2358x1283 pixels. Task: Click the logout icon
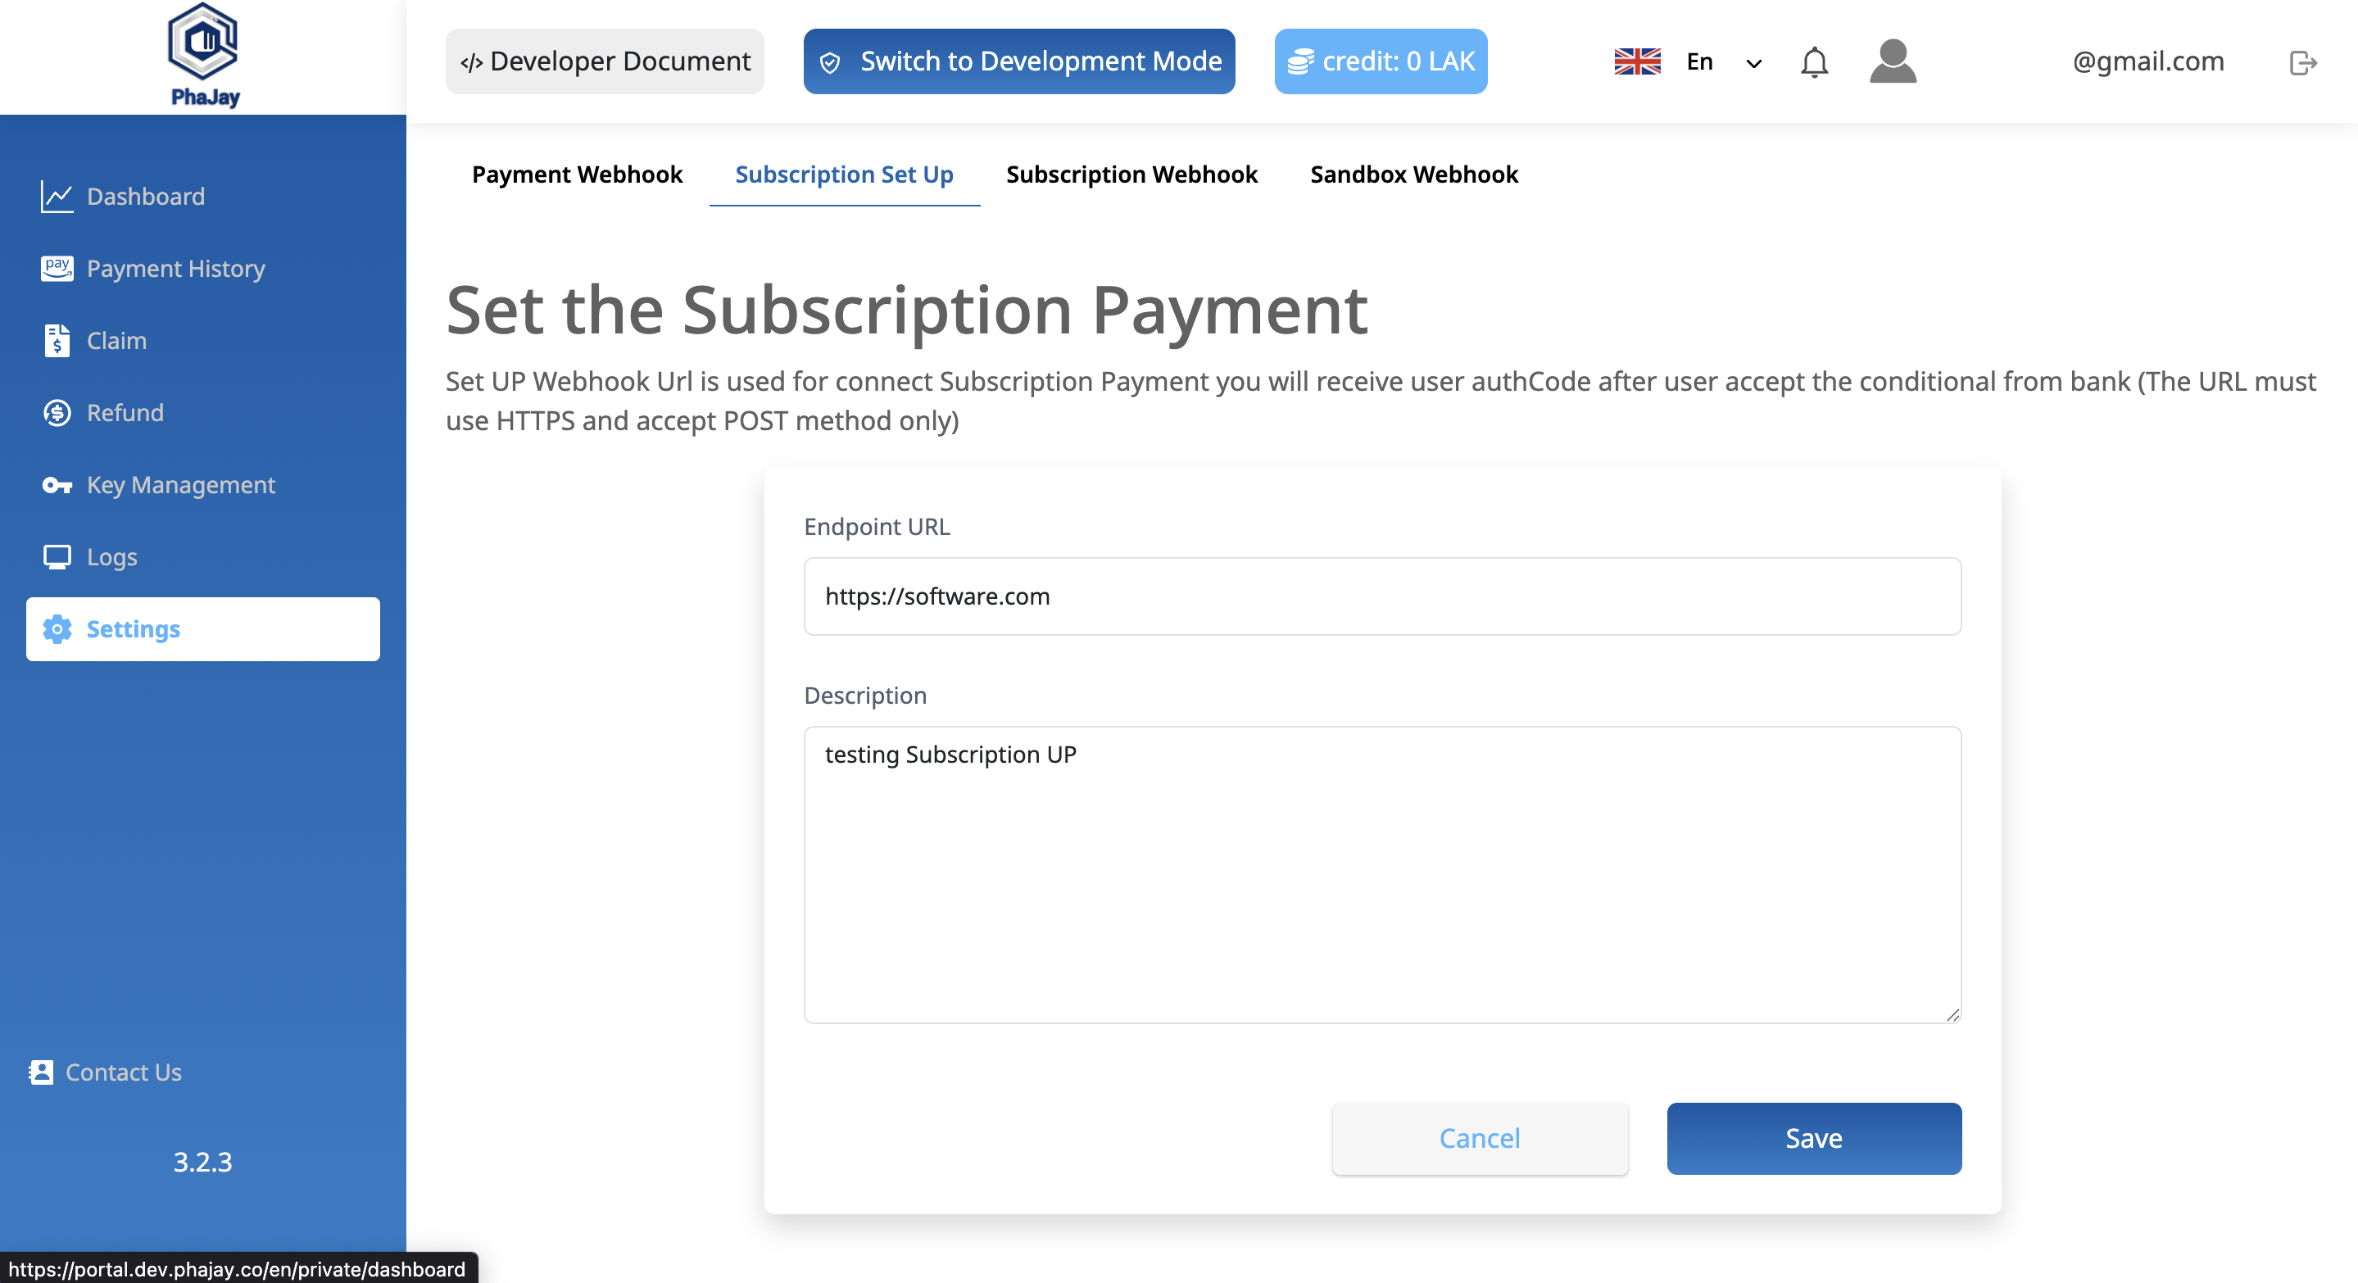pyautogui.click(x=2302, y=62)
